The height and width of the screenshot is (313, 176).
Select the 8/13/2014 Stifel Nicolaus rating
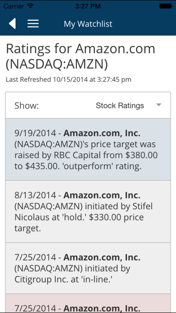pyautogui.click(x=88, y=212)
